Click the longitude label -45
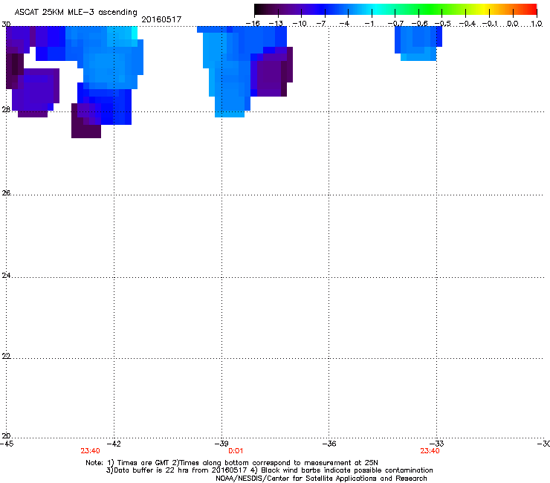Image resolution: width=550 pixels, height=483 pixels. tap(7, 444)
